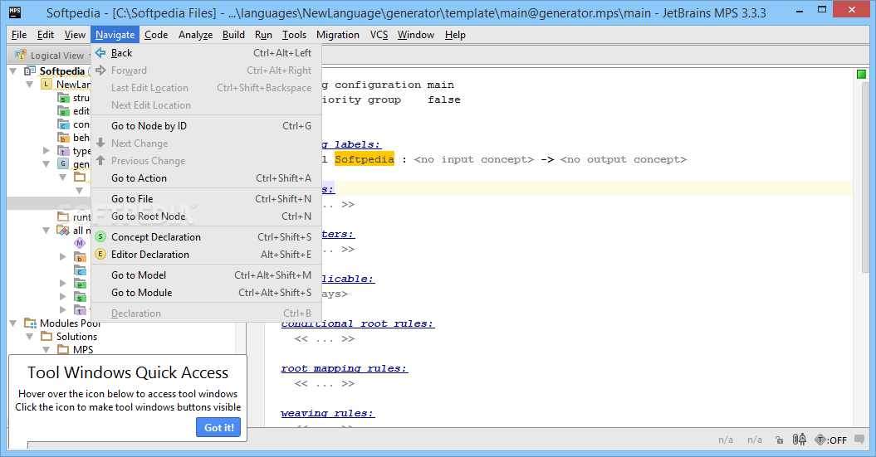Click the blue constraints aspect model icon
This screenshot has height=457, width=876.
[x=64, y=124]
